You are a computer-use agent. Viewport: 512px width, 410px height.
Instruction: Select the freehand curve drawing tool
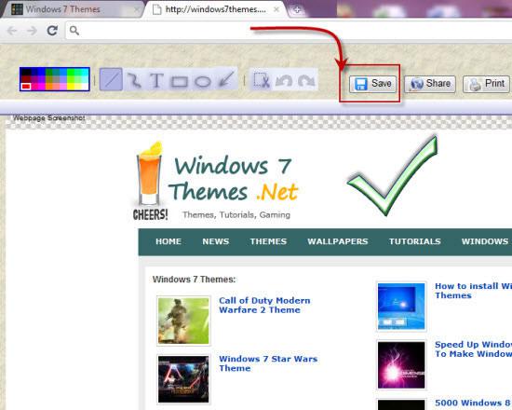coord(134,80)
